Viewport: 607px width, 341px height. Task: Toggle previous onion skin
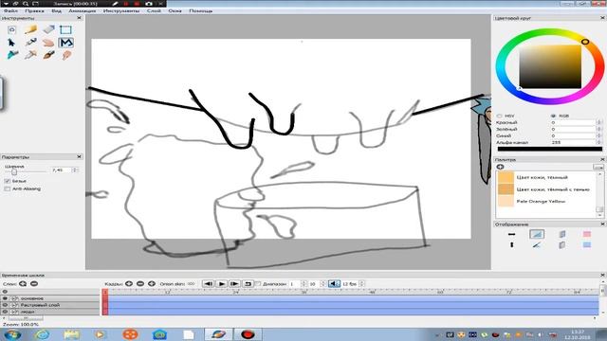[562, 234]
